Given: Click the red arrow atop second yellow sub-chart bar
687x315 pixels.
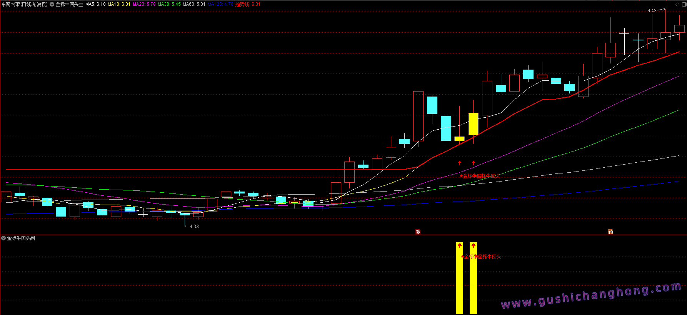Looking at the screenshot, I should click(474, 245).
